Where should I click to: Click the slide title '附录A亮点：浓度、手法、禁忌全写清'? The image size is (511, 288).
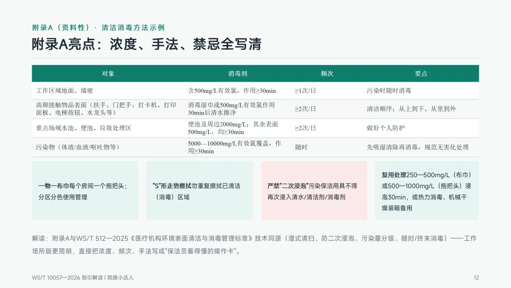click(x=147, y=45)
